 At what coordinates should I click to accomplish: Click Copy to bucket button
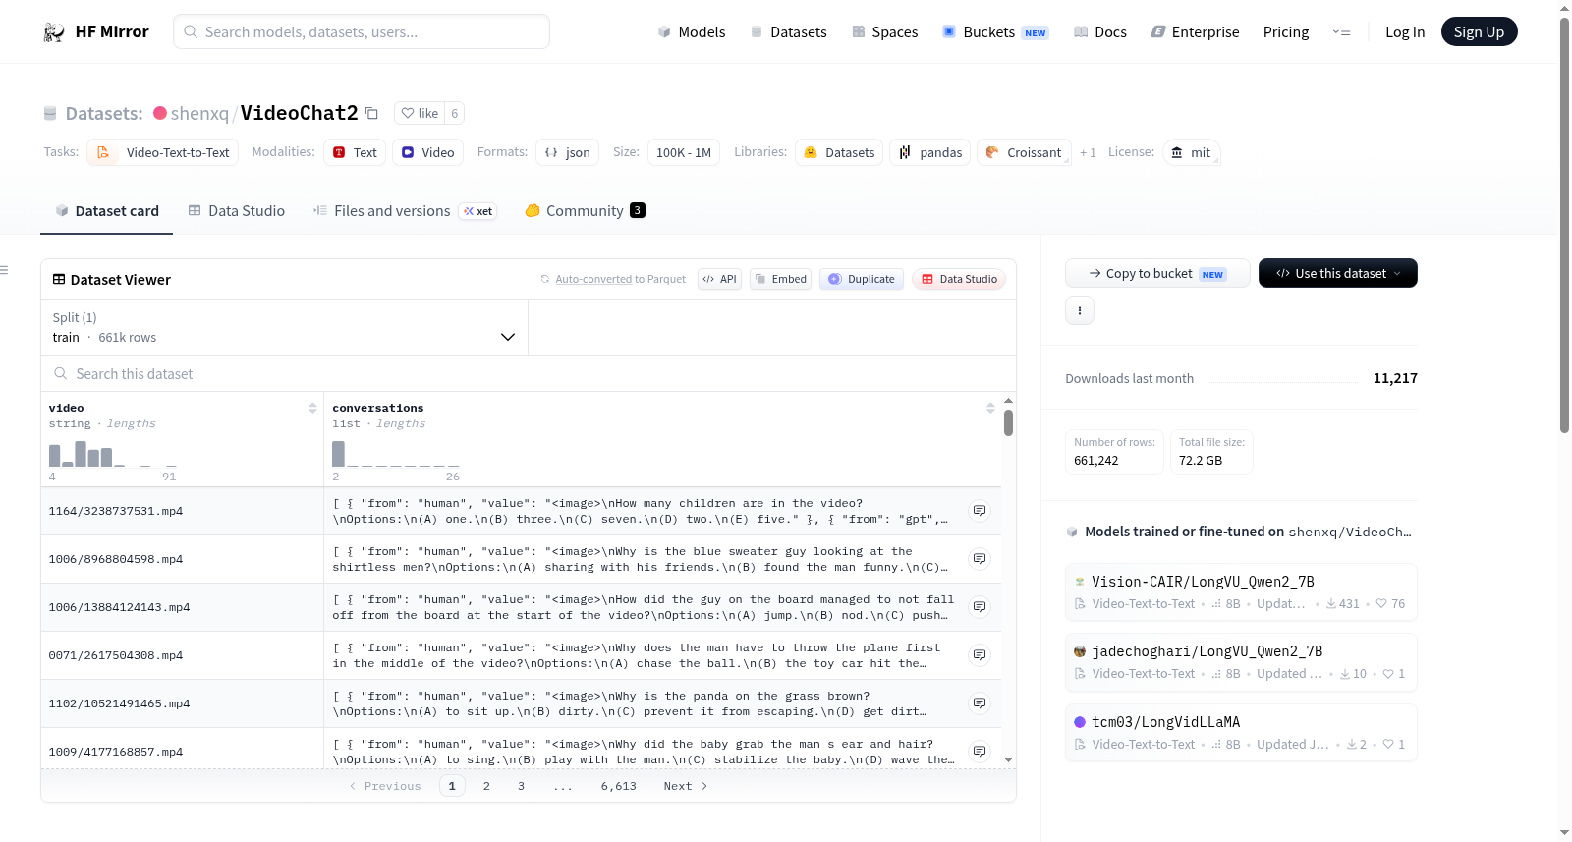click(1157, 273)
